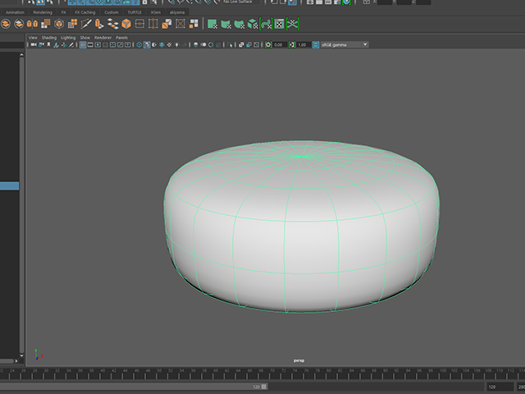Open the sRGB gamma view transform dropdown
This screenshot has height=394, width=525.
(x=345, y=44)
